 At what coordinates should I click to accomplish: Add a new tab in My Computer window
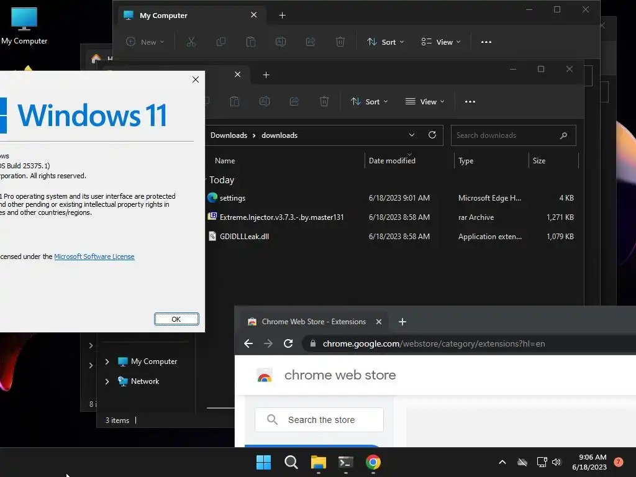[x=283, y=16]
